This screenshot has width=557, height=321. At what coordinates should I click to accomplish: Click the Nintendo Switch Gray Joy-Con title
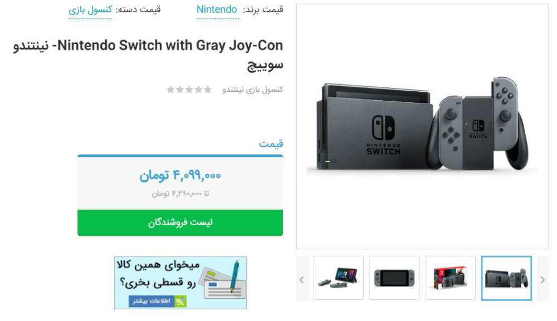point(148,55)
